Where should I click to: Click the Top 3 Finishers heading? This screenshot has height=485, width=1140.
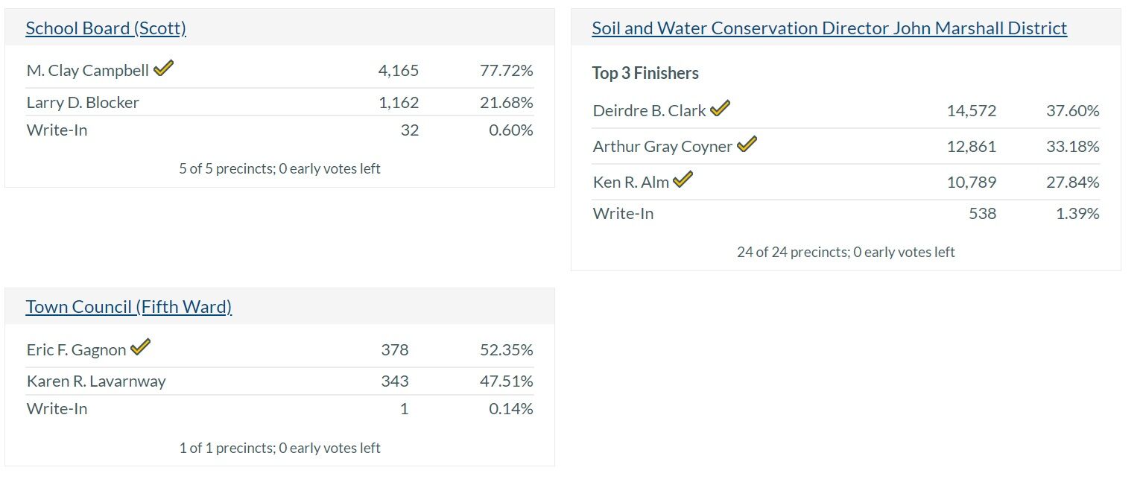point(645,73)
